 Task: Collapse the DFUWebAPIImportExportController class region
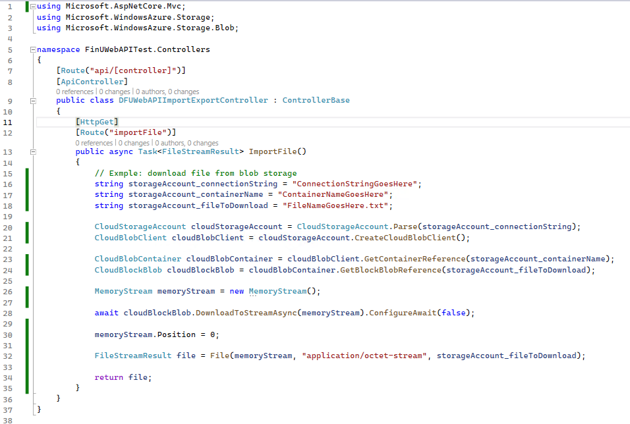pyautogui.click(x=33, y=101)
